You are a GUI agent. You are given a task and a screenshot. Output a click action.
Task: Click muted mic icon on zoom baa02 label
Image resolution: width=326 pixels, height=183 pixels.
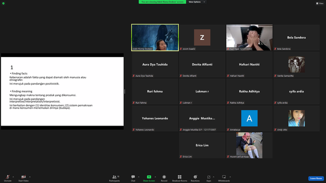coord(181,49)
